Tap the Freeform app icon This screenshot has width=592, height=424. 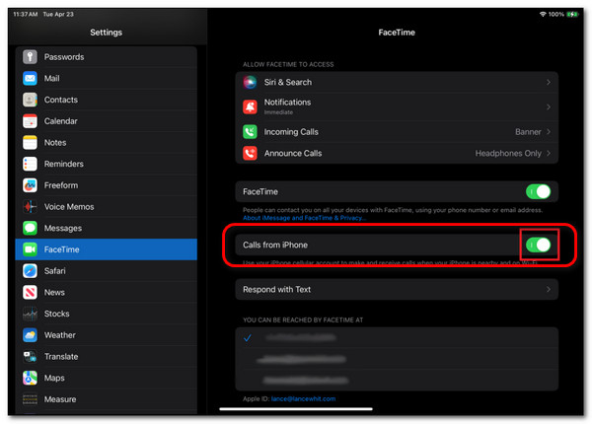(x=30, y=185)
